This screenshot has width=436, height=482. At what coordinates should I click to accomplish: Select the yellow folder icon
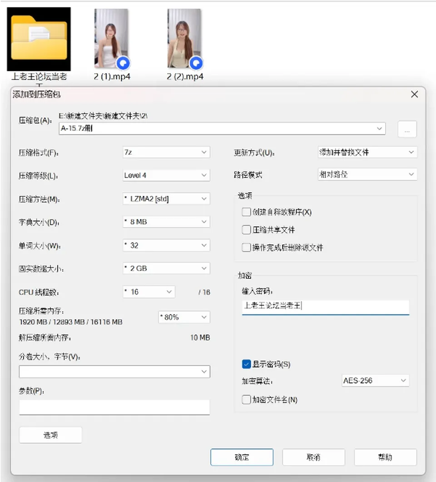tap(39, 39)
